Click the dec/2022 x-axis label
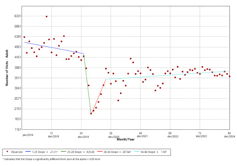 173,136
